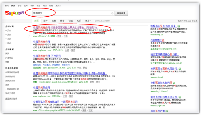
Task: Click the 搜狗搜索 search button
Action: coord(121,13)
